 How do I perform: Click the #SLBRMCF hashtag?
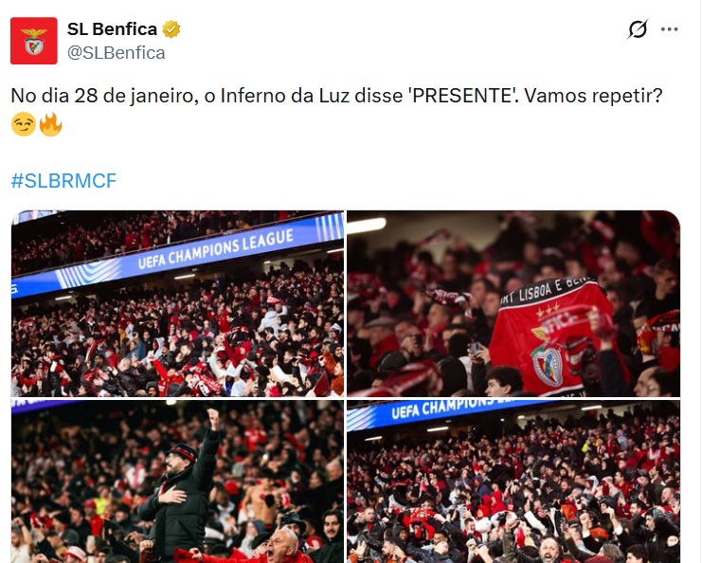coord(63,180)
